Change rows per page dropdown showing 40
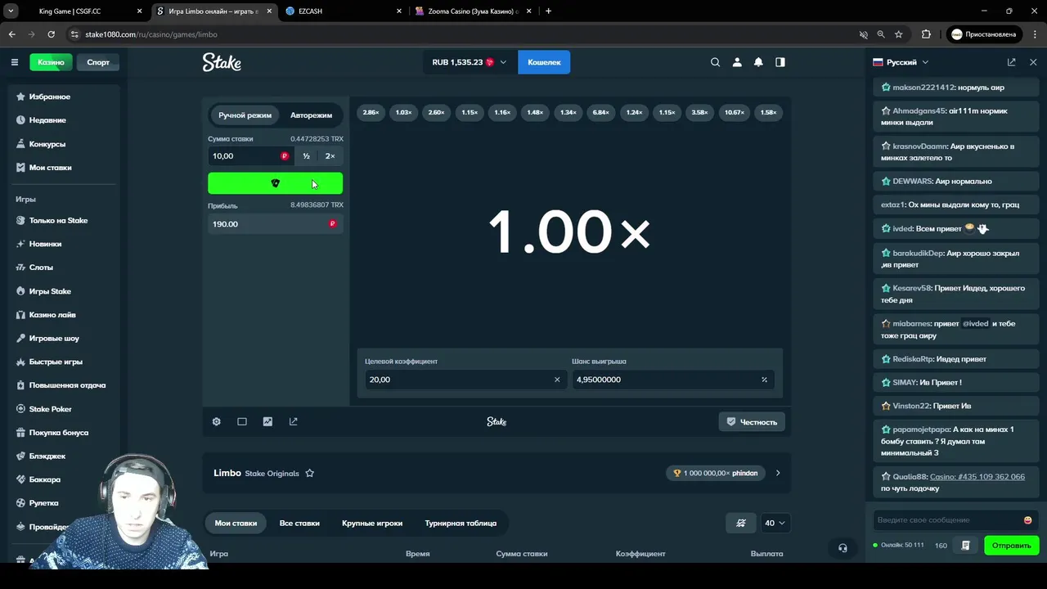Viewport: 1047px width, 589px height. pyautogui.click(x=774, y=523)
